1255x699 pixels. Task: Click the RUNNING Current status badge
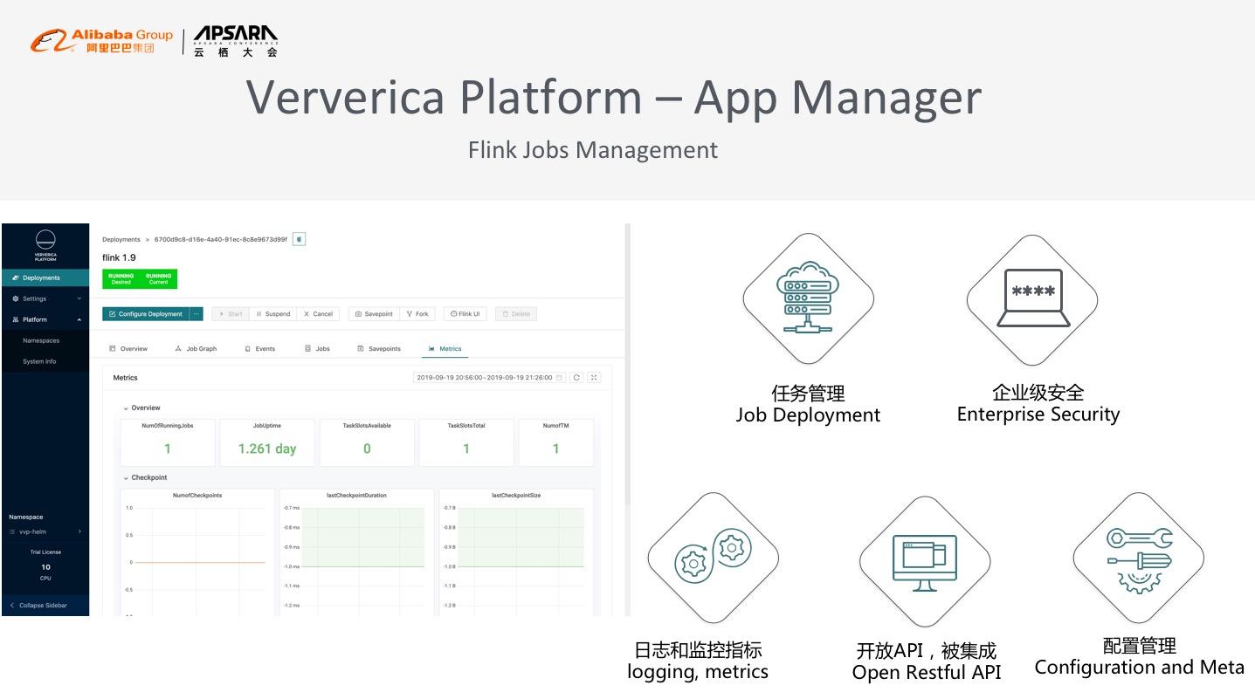point(158,279)
